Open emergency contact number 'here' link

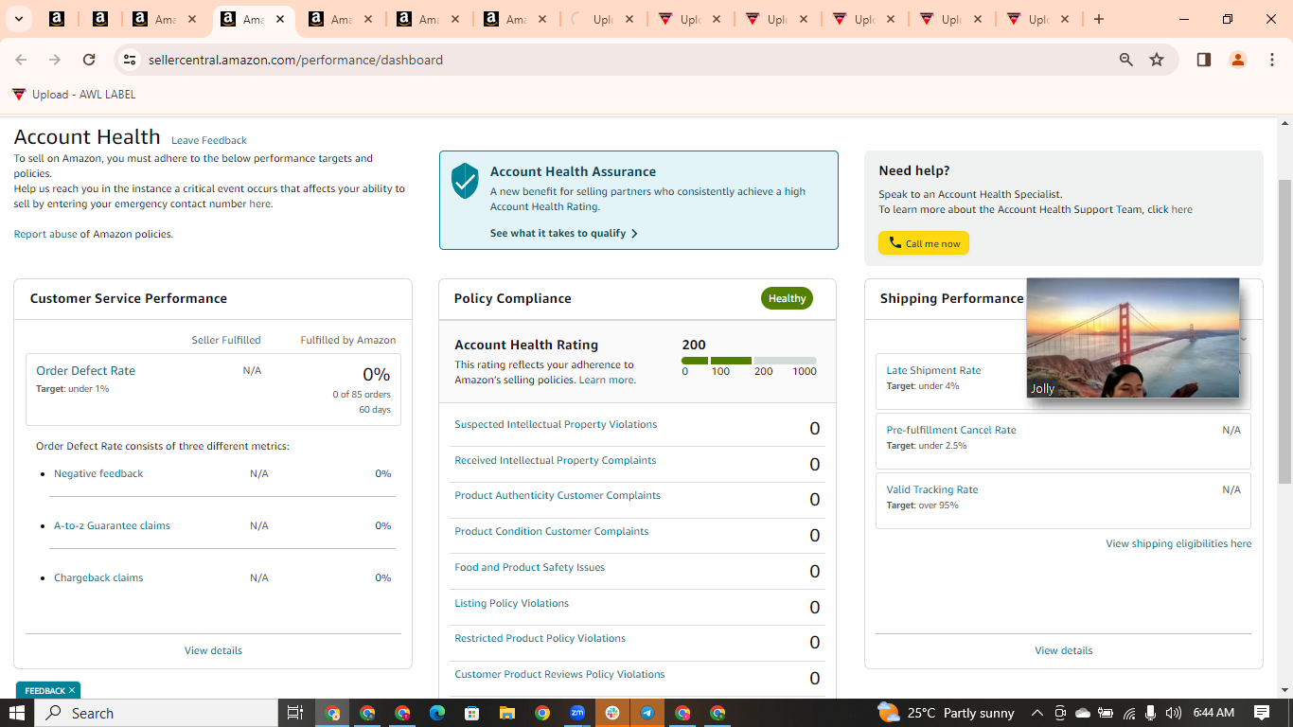[259, 204]
